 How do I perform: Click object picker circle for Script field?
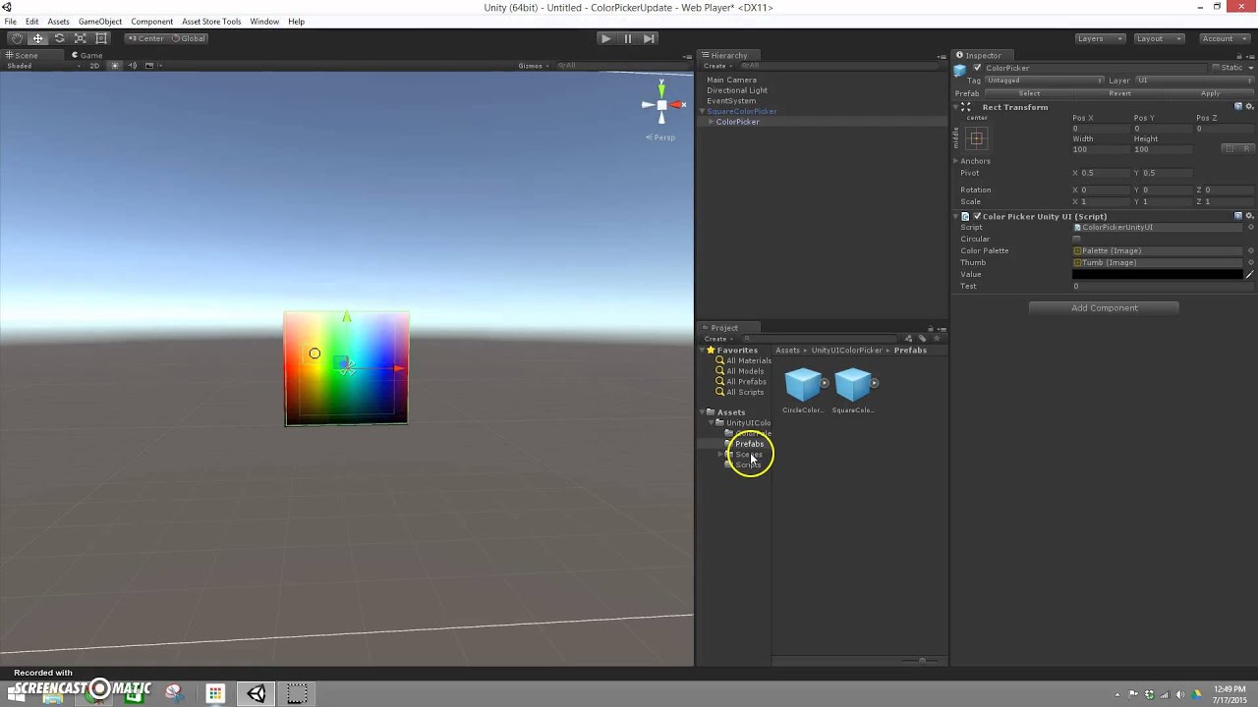point(1250,227)
